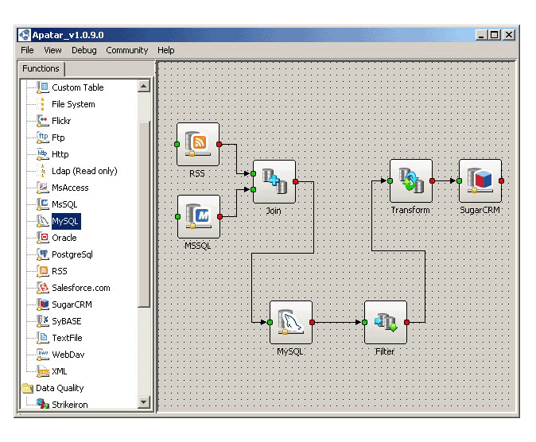
Task: Switch to the Functions tab
Action: pyautogui.click(x=41, y=68)
